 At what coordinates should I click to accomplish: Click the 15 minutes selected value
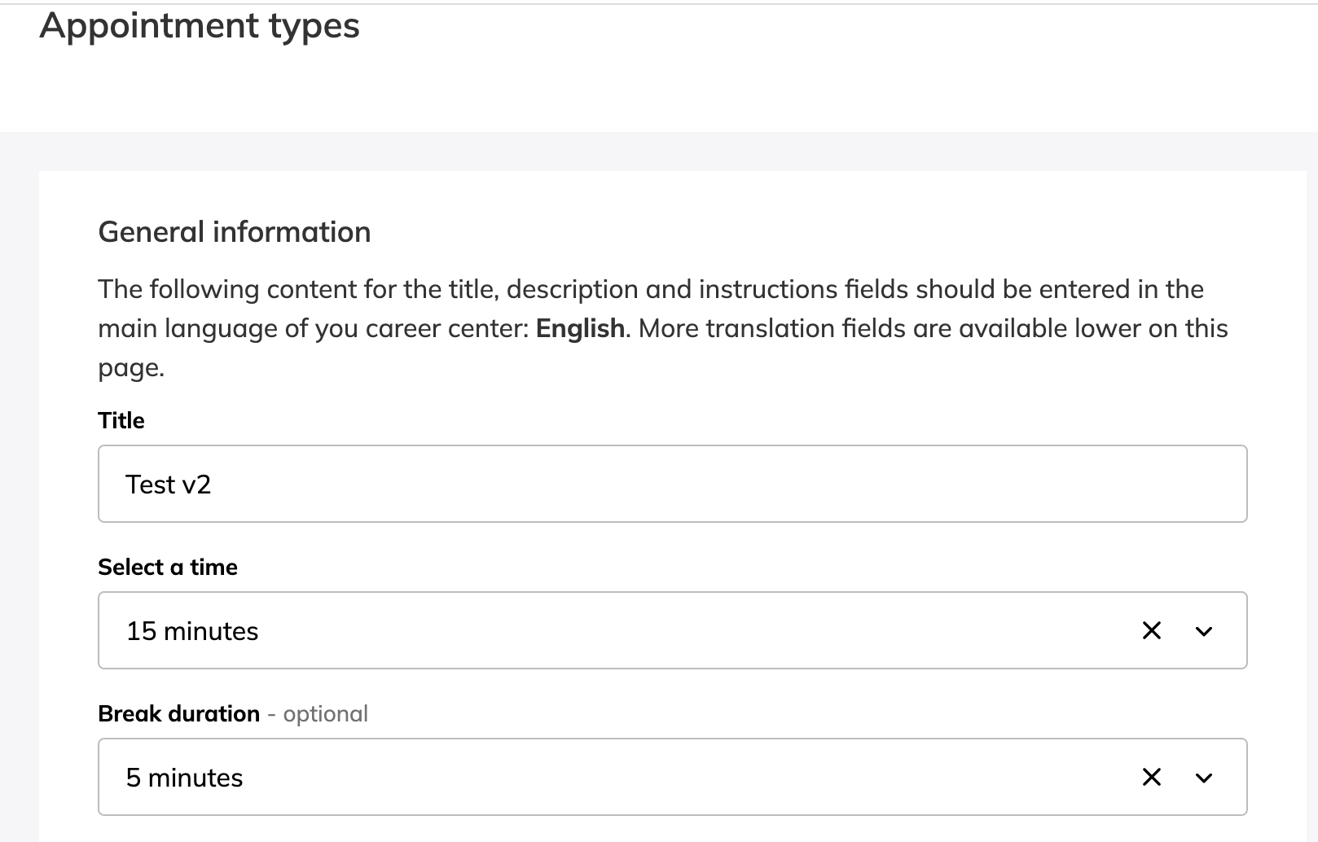coord(192,631)
